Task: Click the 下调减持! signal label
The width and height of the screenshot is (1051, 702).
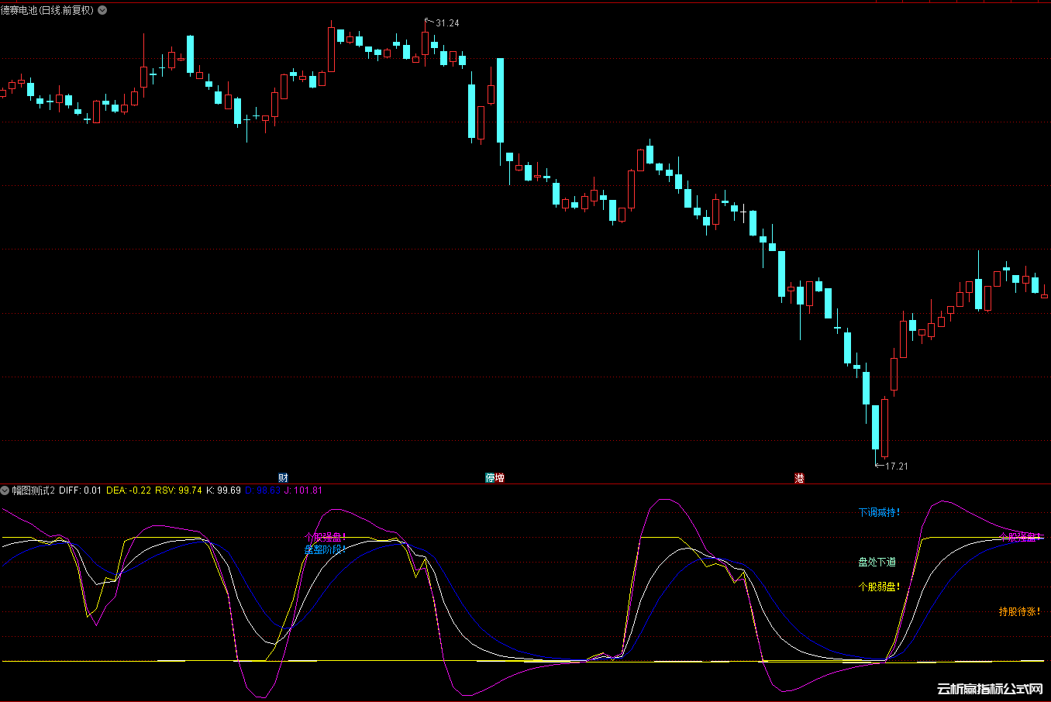Action: coord(880,513)
